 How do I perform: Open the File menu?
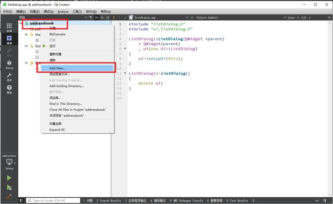[x=7, y=11]
